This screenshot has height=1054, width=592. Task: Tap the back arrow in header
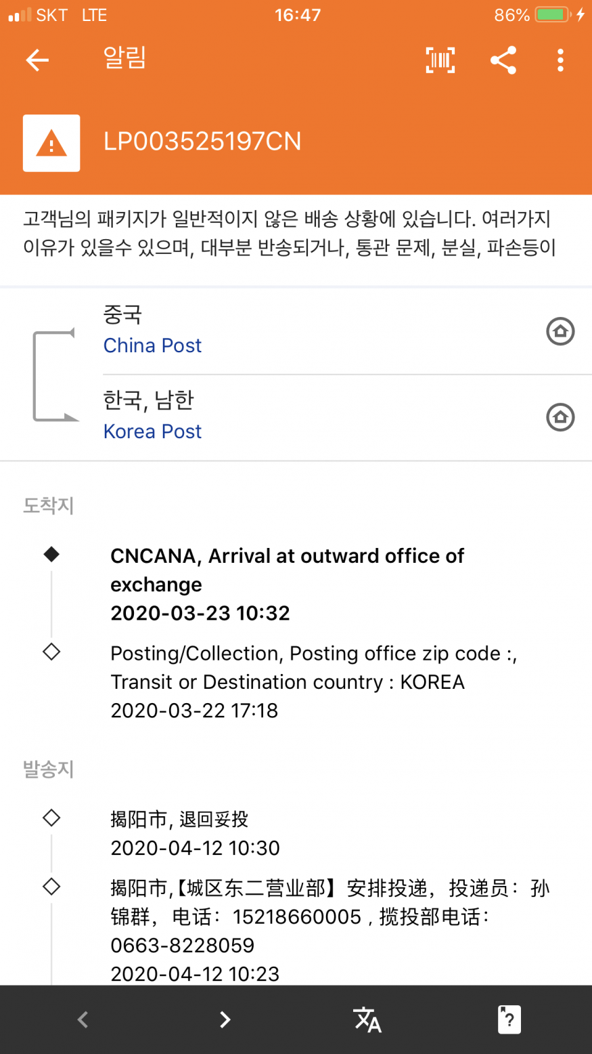coord(37,60)
